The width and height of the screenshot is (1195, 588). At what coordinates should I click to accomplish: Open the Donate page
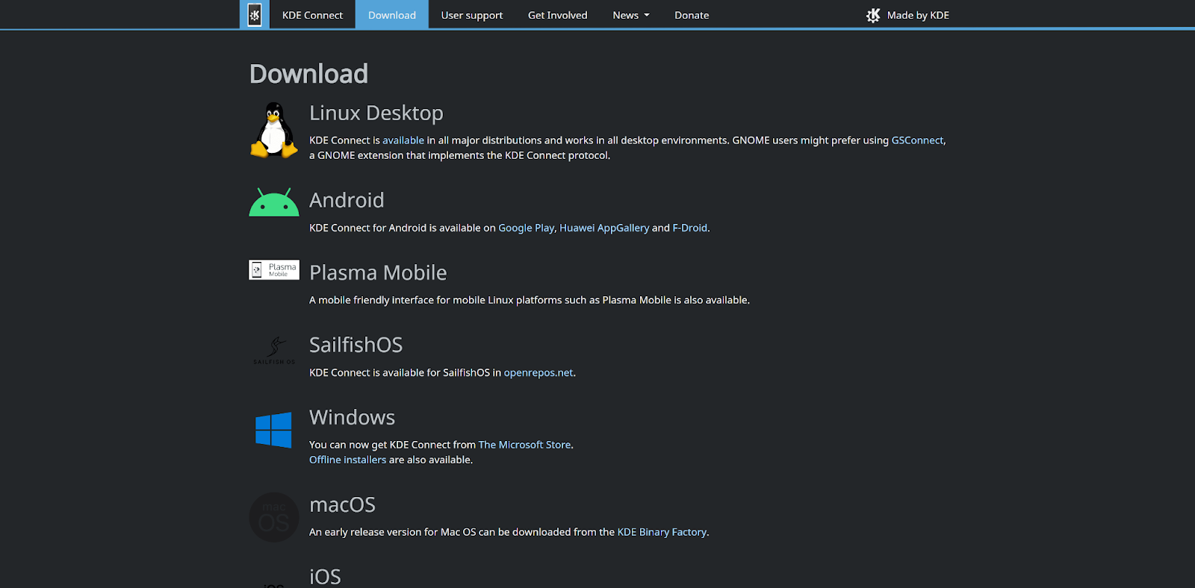692,15
